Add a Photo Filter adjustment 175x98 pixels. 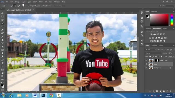coord(159,38)
